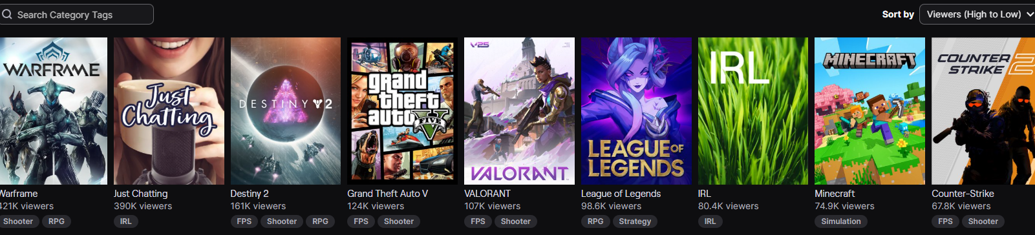Open the Just Chatting cover thumbnail
Viewport: 1035px width, 235px height.
point(169,111)
